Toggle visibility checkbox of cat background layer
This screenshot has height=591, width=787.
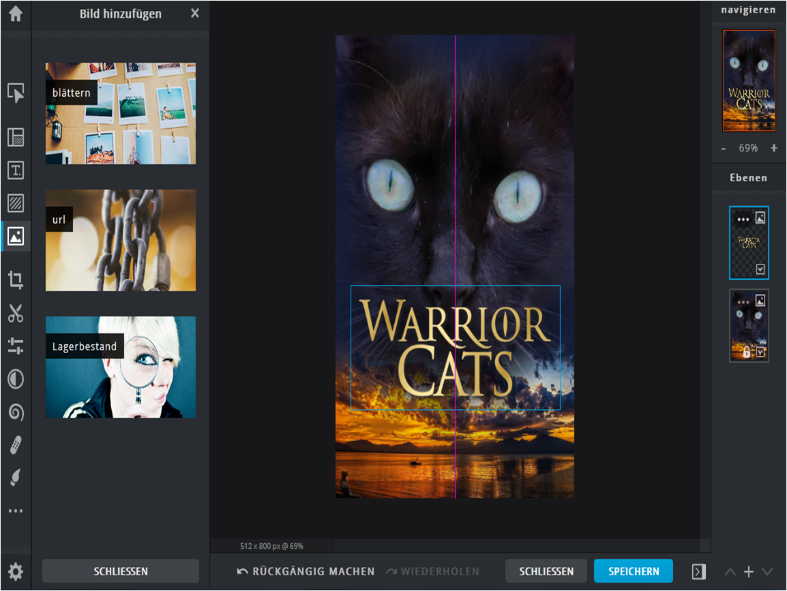(x=760, y=352)
